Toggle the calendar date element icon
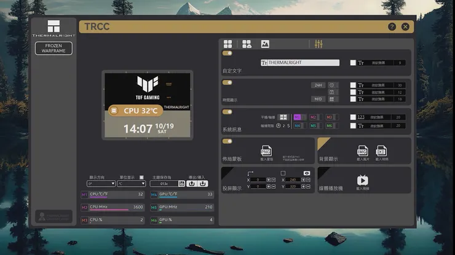The image size is (455, 255). click(x=331, y=99)
